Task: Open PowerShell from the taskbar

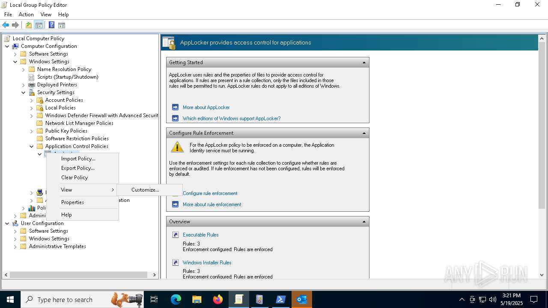Action: [x=281, y=299]
